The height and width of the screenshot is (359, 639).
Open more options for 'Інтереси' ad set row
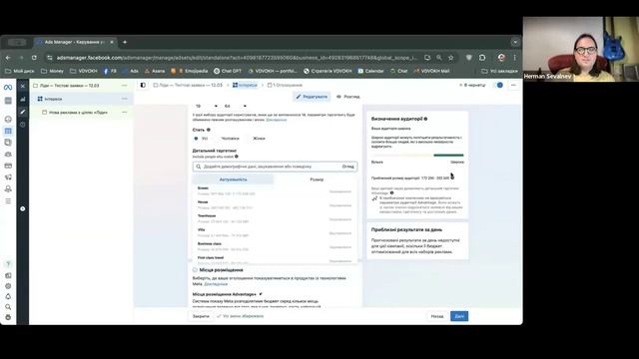pos(124,99)
